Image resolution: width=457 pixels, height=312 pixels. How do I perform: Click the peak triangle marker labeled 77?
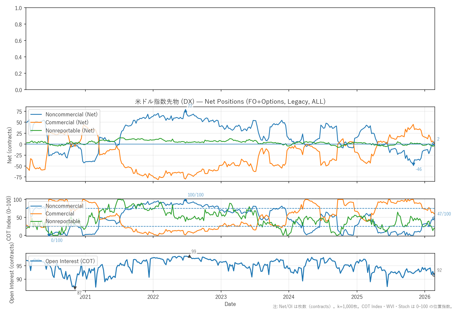(x=185, y=111)
